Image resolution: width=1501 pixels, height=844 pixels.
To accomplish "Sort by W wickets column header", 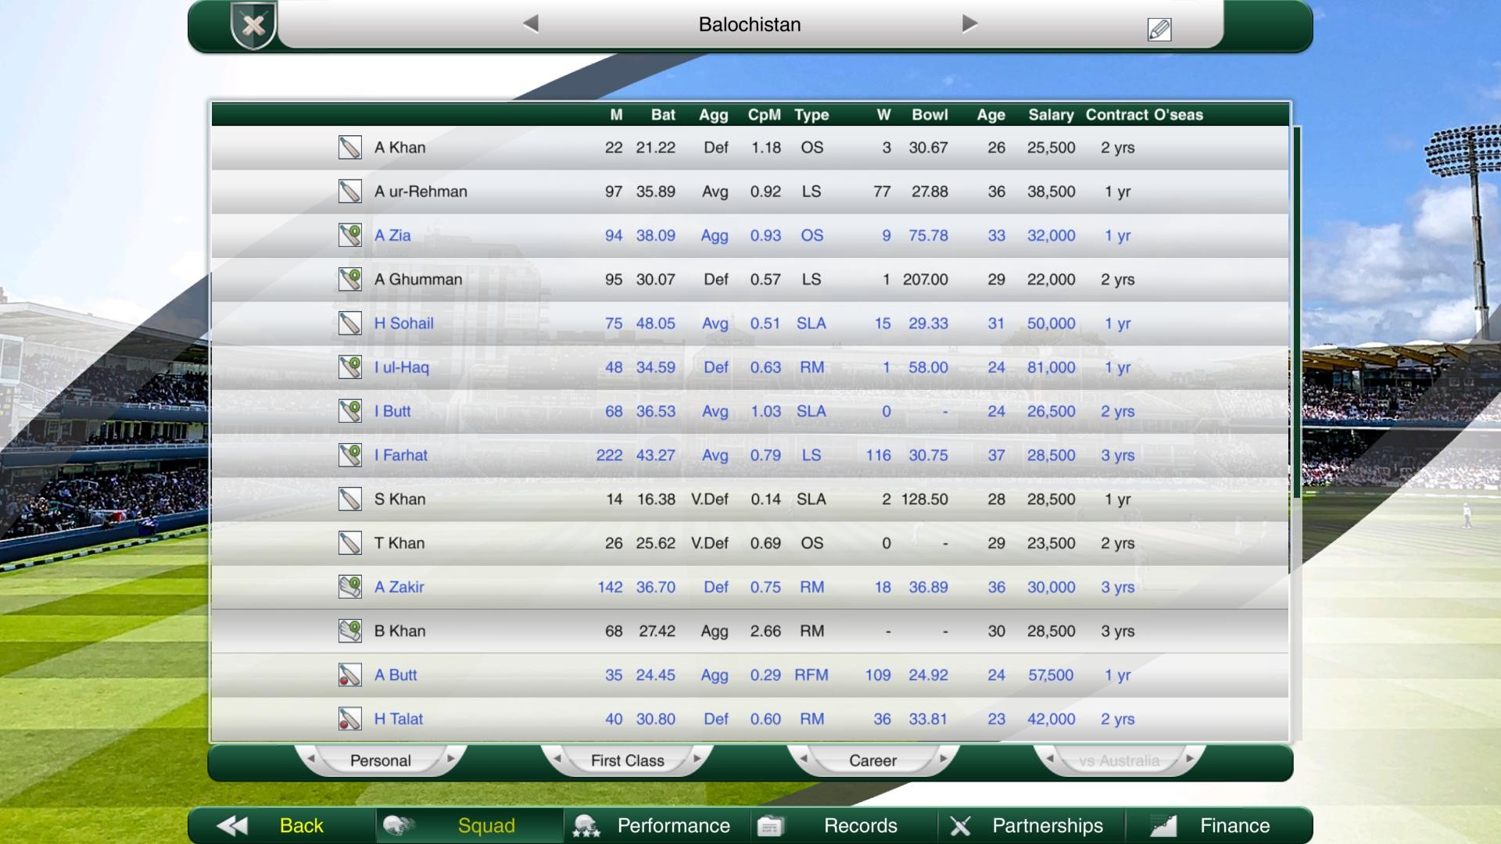I will coord(883,115).
